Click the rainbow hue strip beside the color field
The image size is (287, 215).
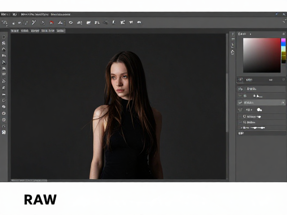[283, 51]
